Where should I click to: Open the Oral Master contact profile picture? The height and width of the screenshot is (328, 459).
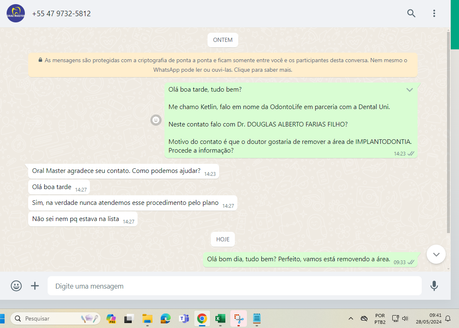coord(15,14)
